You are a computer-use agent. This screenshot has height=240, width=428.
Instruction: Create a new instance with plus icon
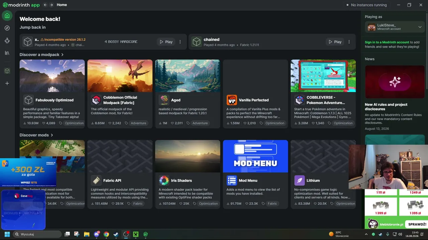pos(7,83)
